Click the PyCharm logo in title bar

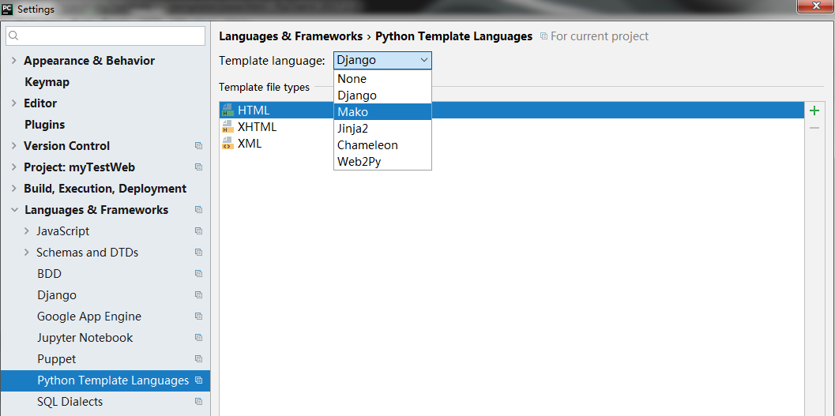click(8, 9)
